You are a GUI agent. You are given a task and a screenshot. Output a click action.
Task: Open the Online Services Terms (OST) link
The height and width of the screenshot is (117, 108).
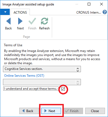(24, 76)
